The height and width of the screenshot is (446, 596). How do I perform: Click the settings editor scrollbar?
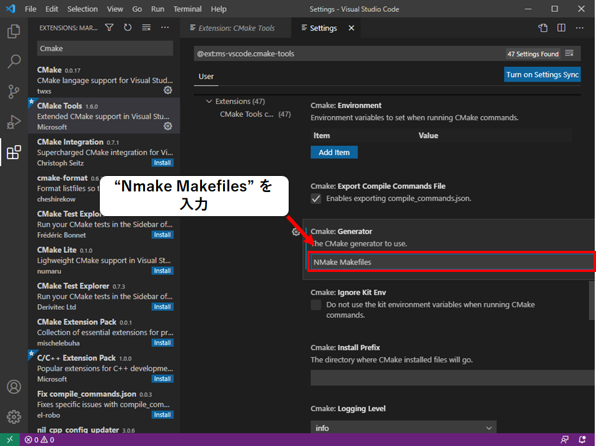pyautogui.click(x=592, y=300)
